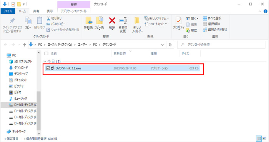Click in the Downloads search box
The width and height of the screenshot is (269, 142).
(x=221, y=45)
